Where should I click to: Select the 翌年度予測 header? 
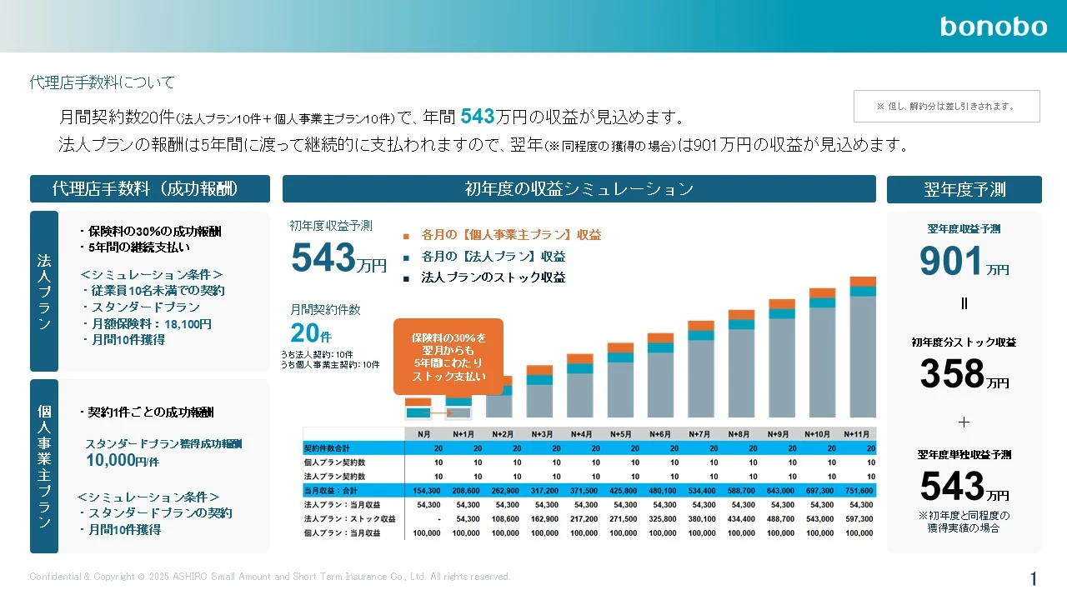[964, 190]
